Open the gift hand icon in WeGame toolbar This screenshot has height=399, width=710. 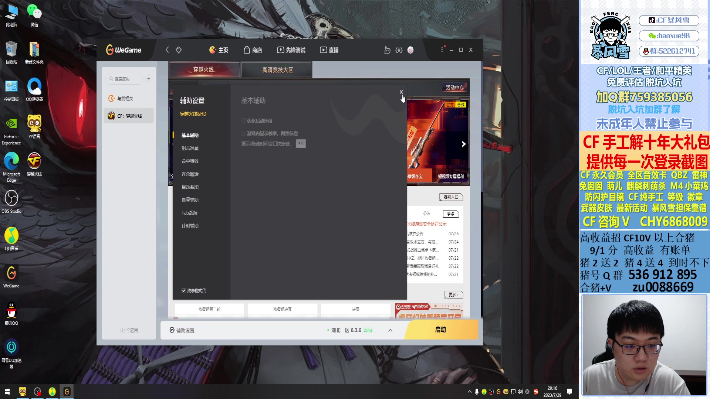tap(387, 50)
